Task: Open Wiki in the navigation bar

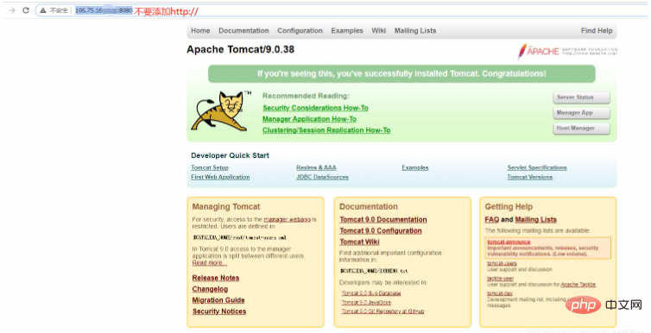Action: [x=379, y=31]
